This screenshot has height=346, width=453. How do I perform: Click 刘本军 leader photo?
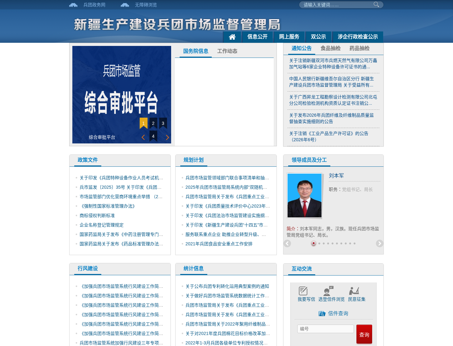coord(305,195)
